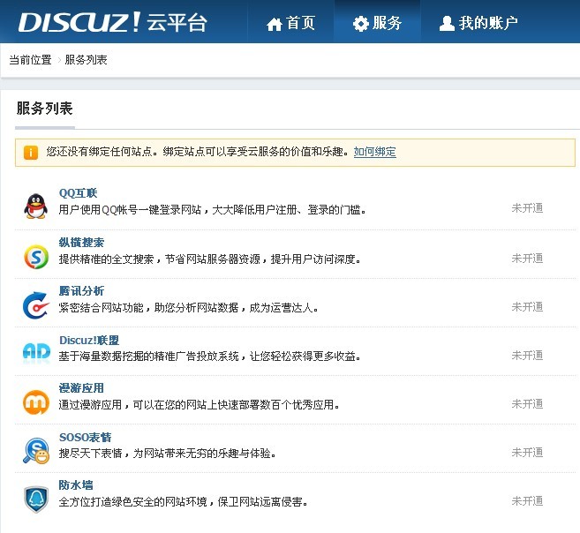The image size is (580, 533).
Task: Click 未开通 status in the 防水墙 row
Action: tap(527, 501)
